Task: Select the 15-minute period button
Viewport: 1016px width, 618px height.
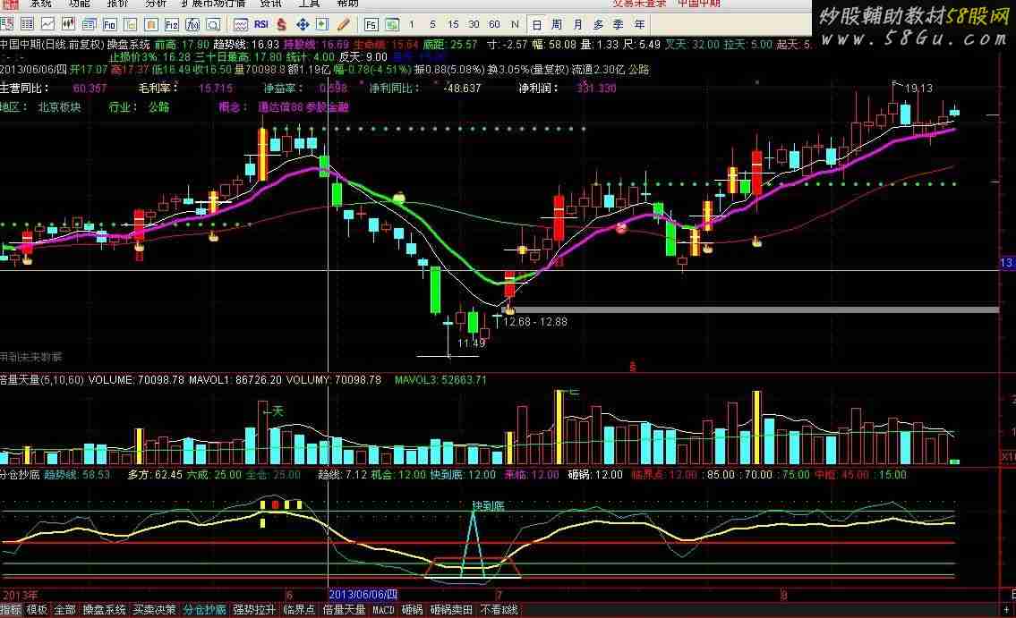Action: click(x=453, y=24)
